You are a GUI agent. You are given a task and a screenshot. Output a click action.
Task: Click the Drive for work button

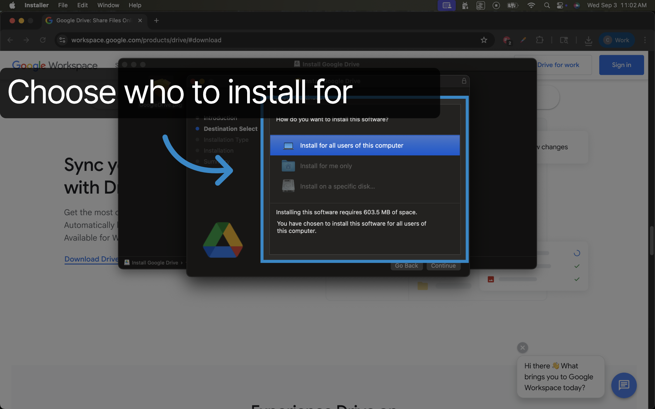tap(558, 65)
